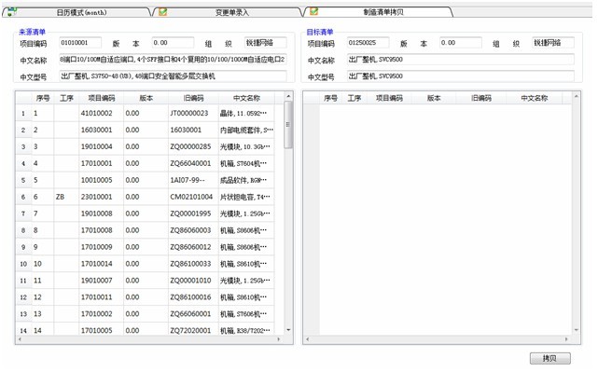Focus source 项目编码 field 01010001
The width and height of the screenshot is (598, 372).
(x=80, y=43)
